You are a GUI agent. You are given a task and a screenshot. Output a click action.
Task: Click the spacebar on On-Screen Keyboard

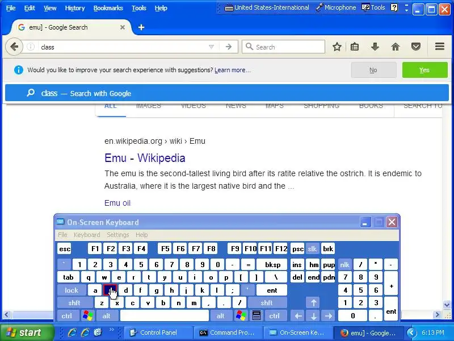pos(165,315)
